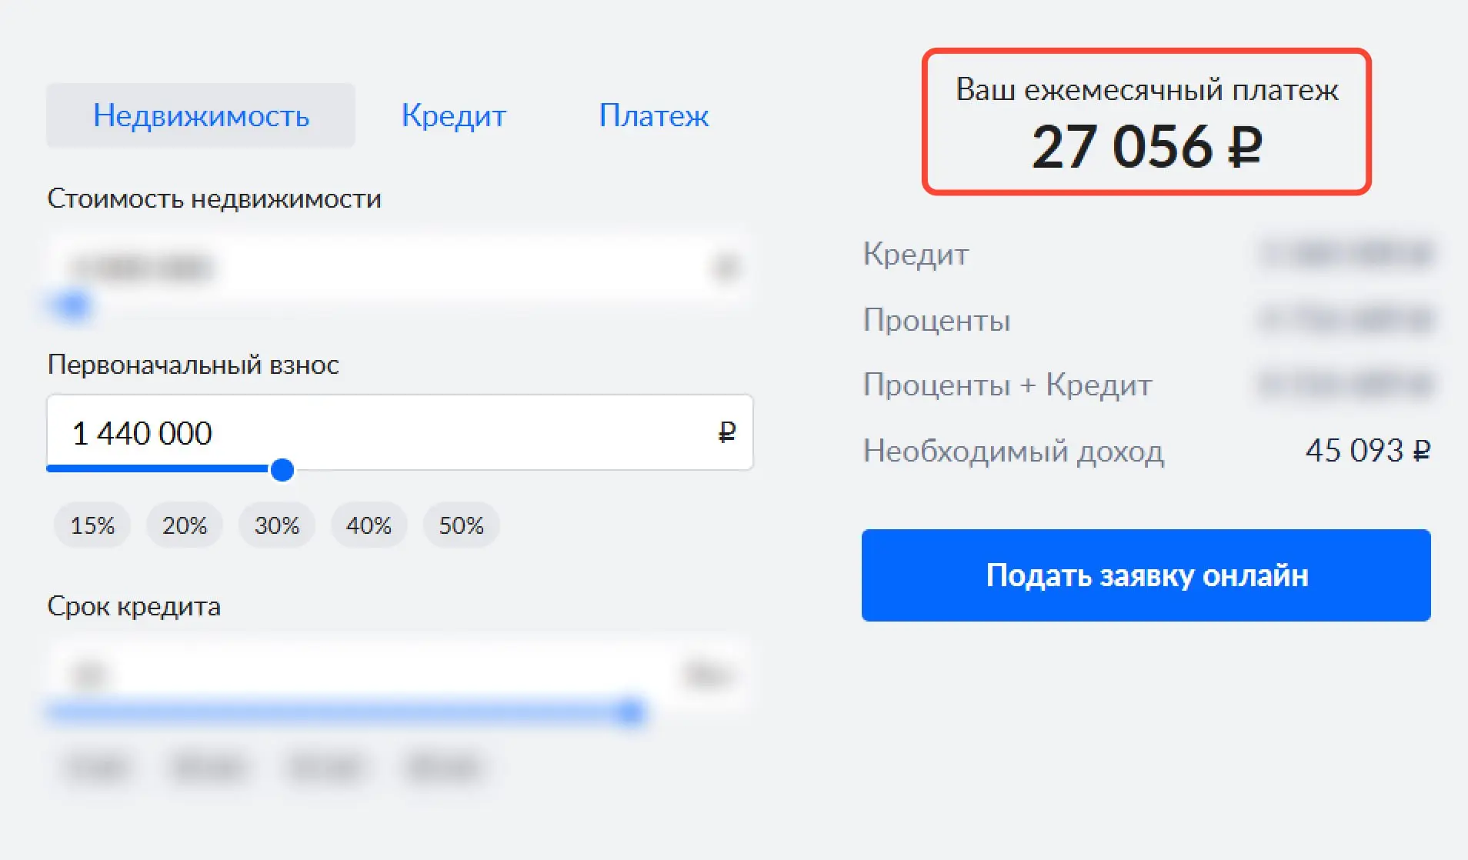The image size is (1468, 860).
Task: Switch to the Платеж tab
Action: [653, 115]
